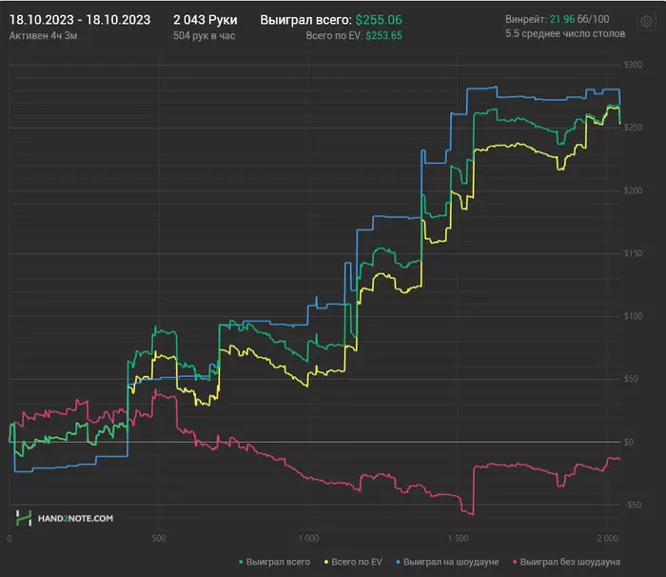This screenshot has width=666, height=577.
Task: Open graph settings gear icon
Action: point(646,21)
